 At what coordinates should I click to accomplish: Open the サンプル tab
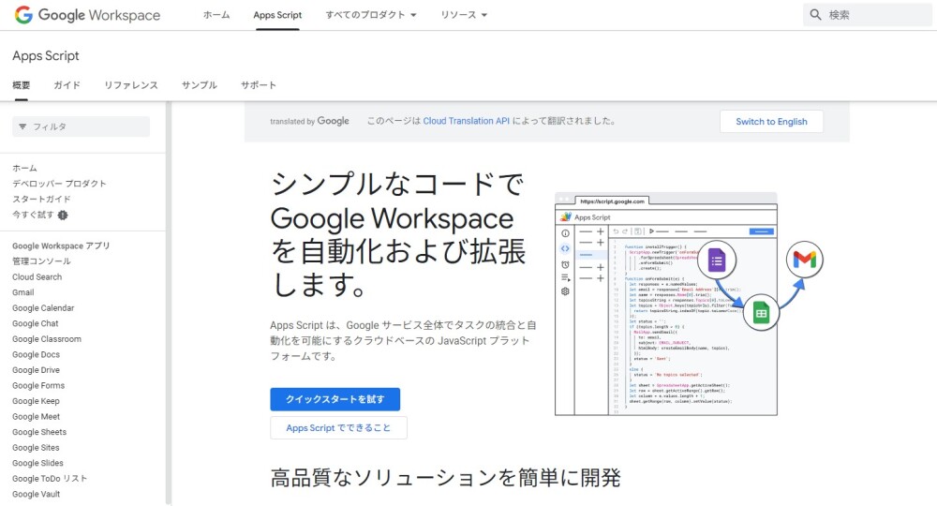tap(199, 85)
